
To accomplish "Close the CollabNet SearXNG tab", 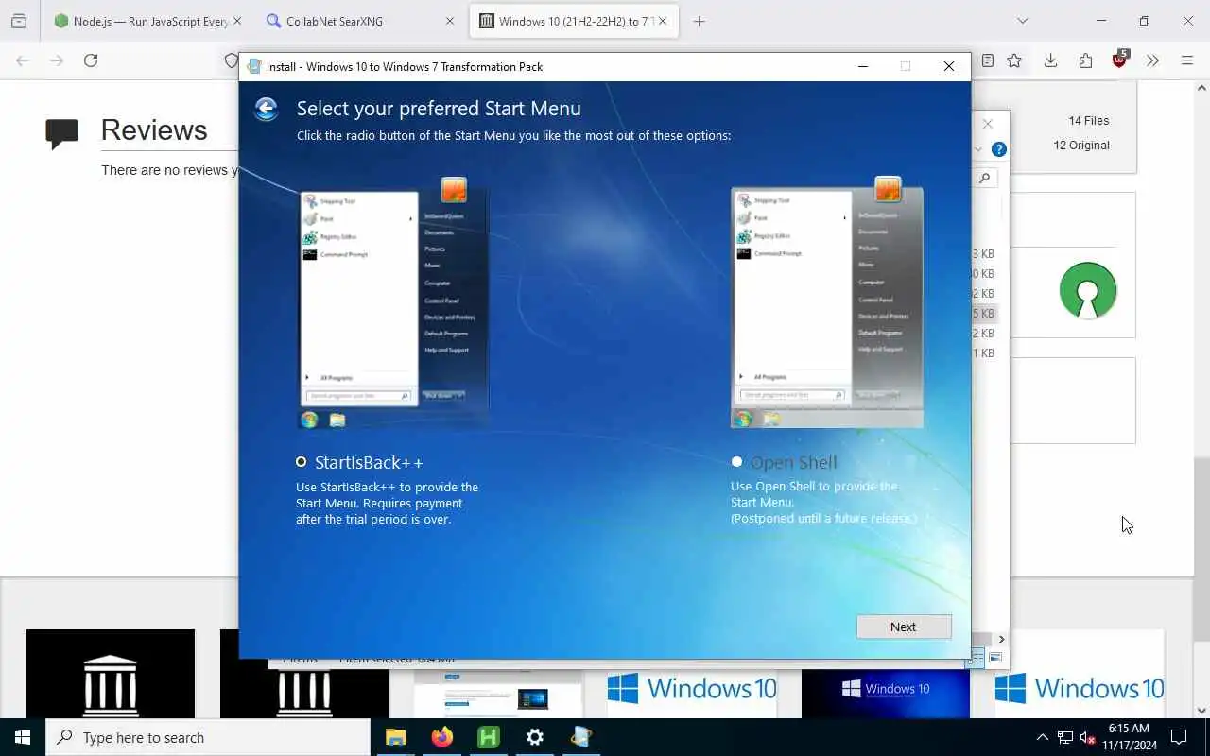I will coord(450,21).
